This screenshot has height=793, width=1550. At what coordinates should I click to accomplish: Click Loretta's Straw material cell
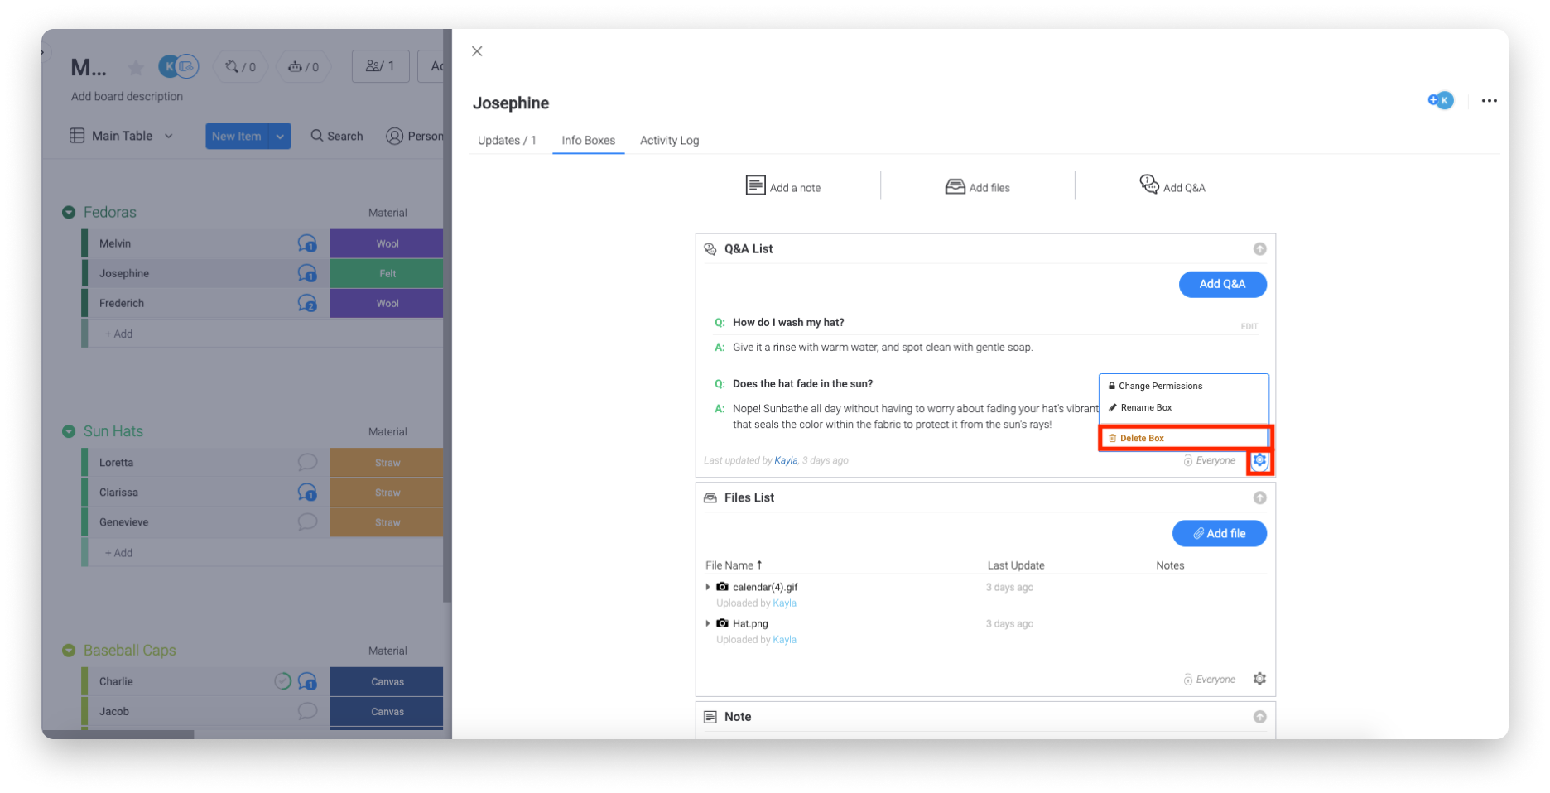point(387,463)
